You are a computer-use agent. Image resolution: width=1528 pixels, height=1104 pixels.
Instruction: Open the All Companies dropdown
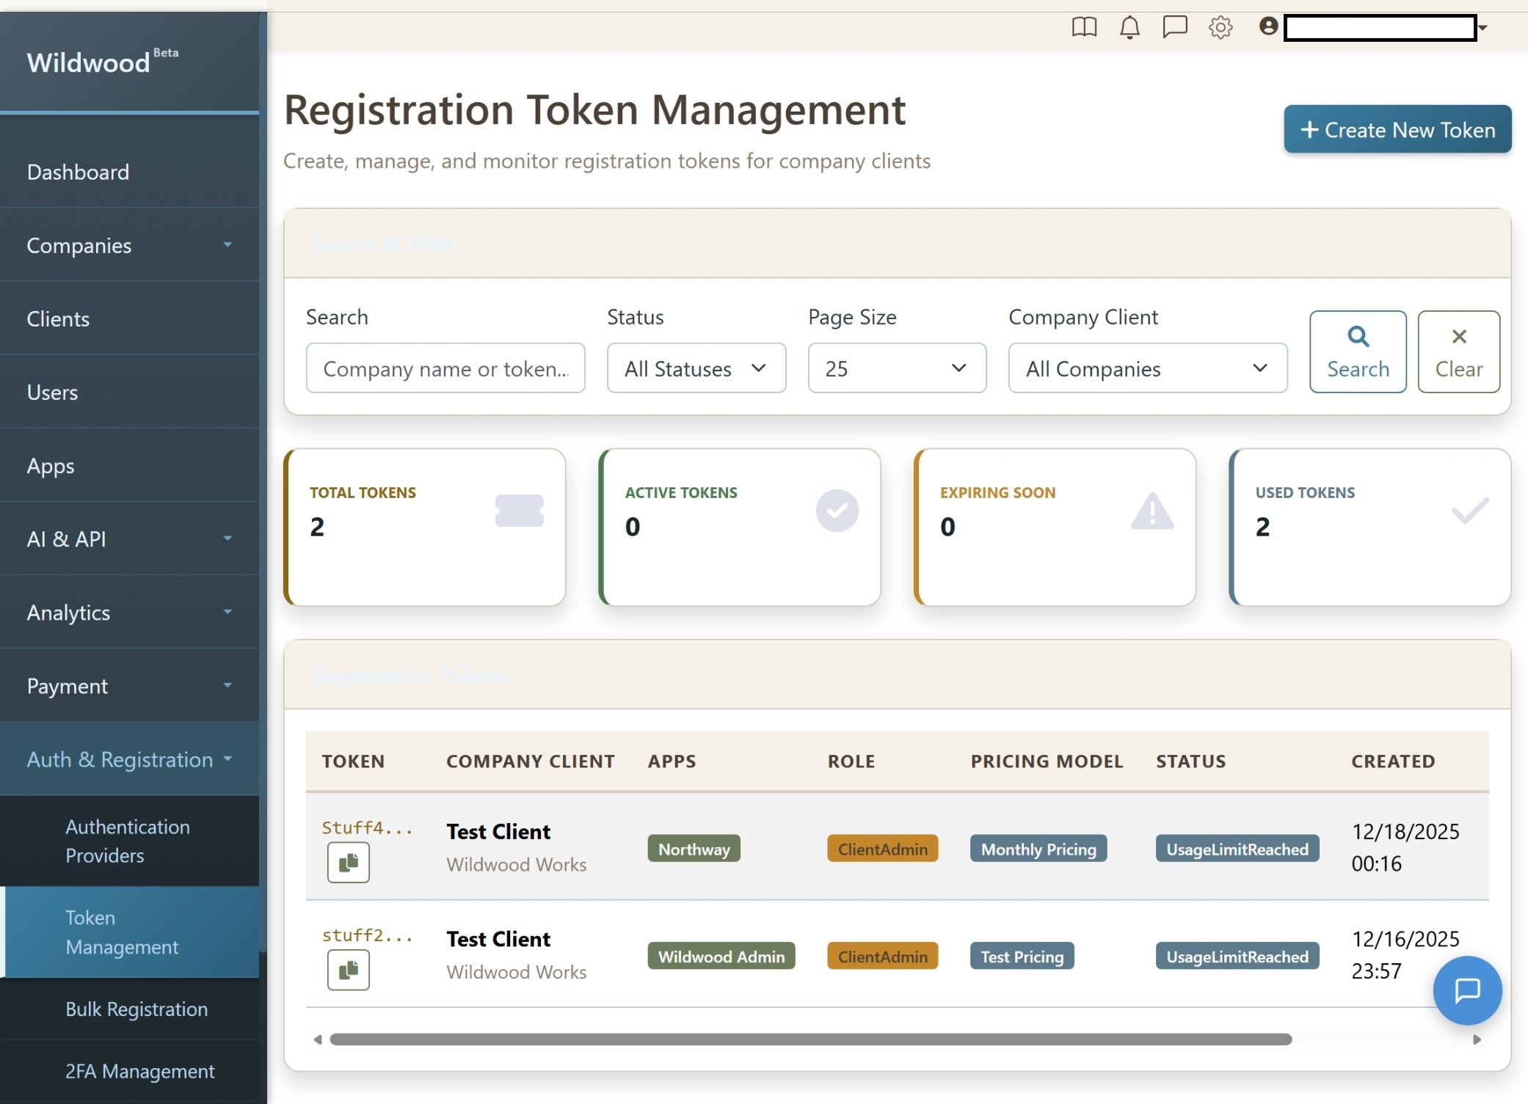[x=1146, y=368]
